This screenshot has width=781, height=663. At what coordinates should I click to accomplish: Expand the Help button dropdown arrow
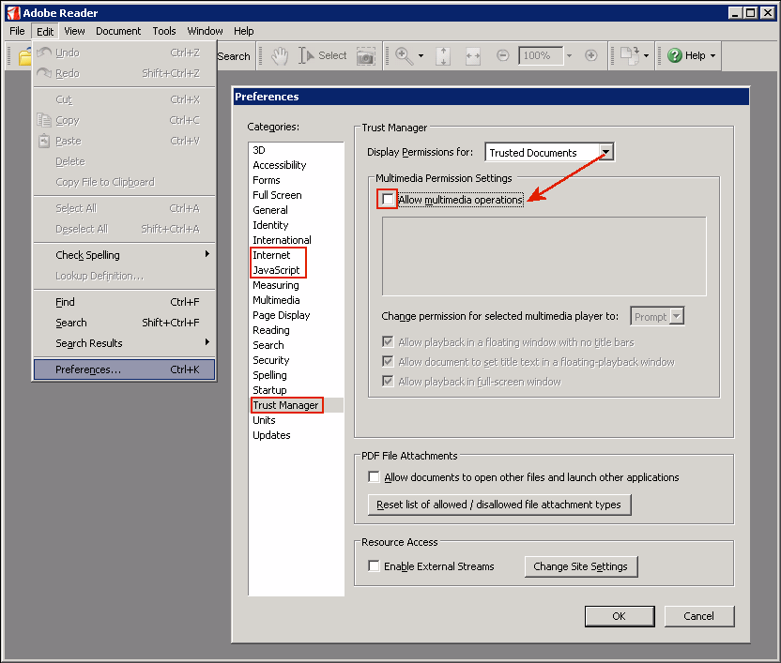(x=712, y=55)
